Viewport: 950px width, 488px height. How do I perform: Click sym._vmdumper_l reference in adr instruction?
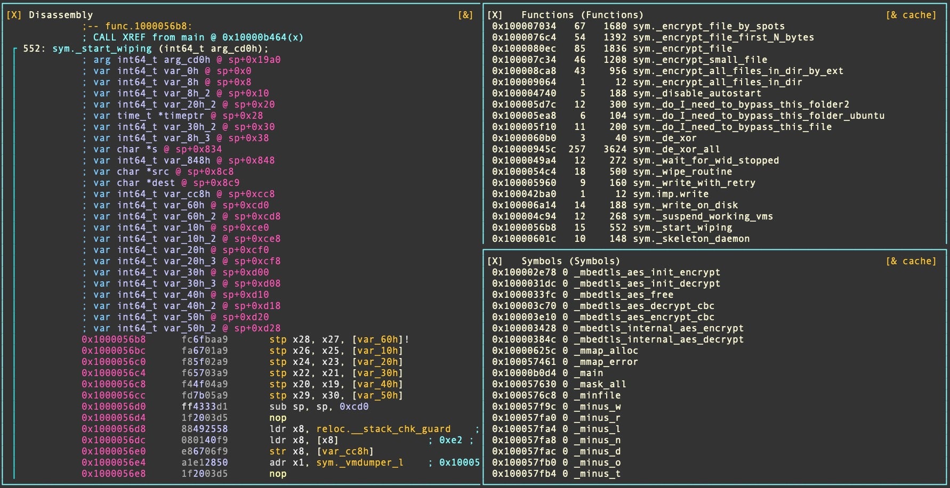coord(360,462)
